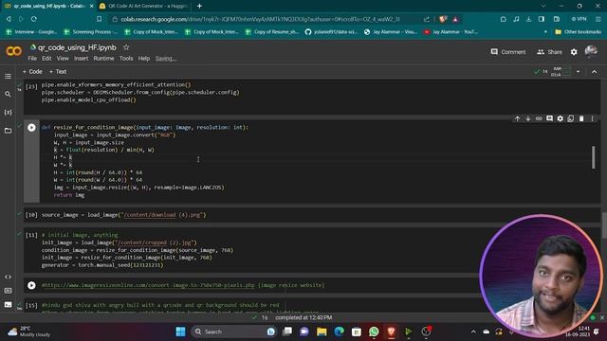Click the code cell's vertical scrollbar
The image size is (607, 341).
point(594,157)
